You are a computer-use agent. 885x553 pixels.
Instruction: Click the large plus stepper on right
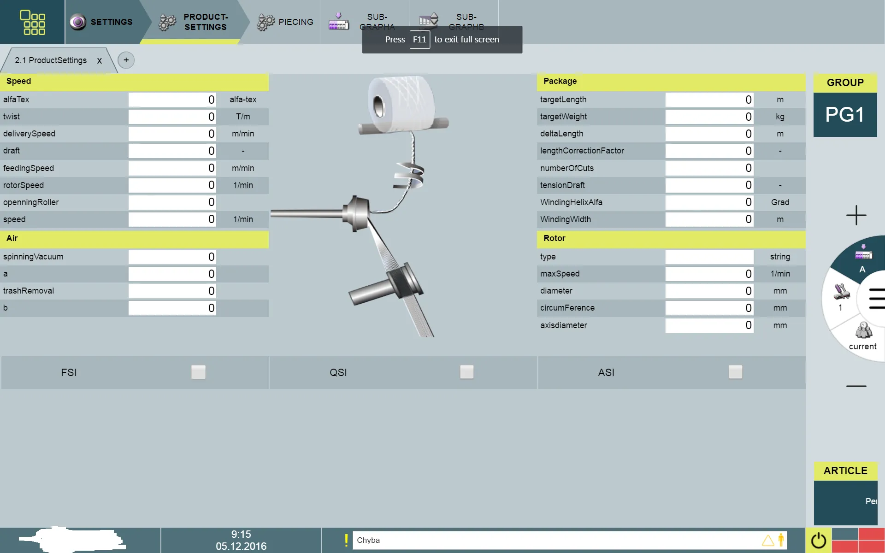pos(856,215)
